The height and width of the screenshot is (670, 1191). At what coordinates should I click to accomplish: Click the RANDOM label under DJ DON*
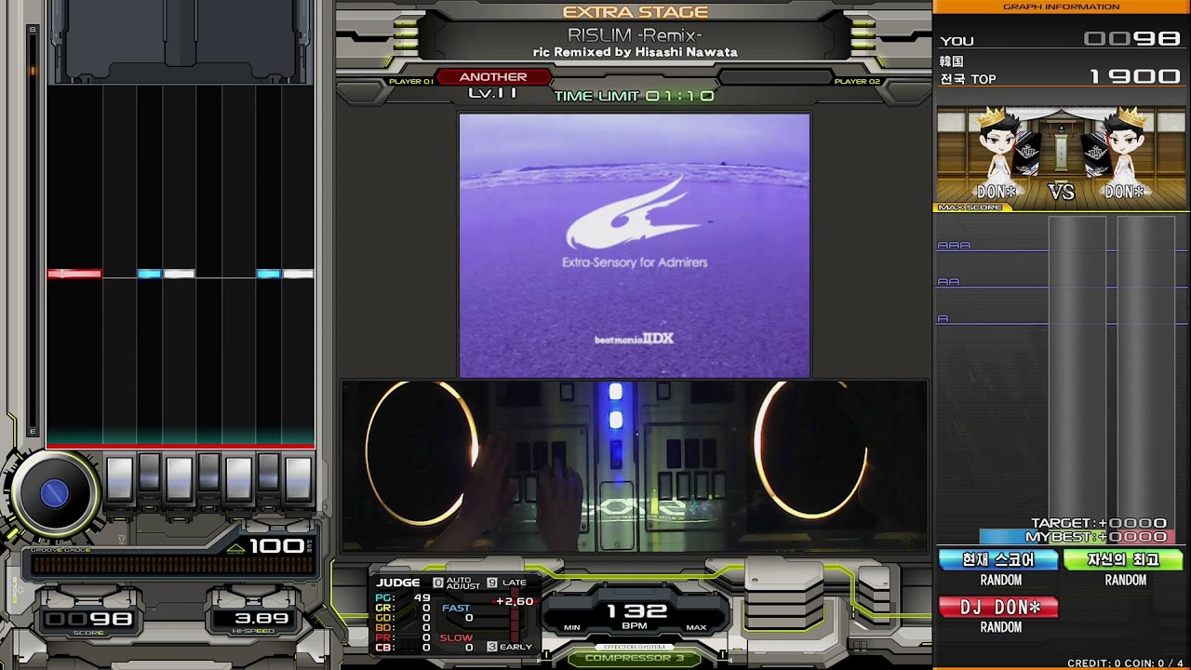click(x=1001, y=627)
